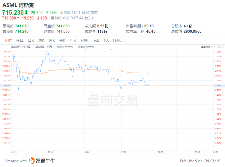Image resolution: width=225 pixels, height=167 pixels.
Task: Show the 月K chart
Action: coord(52,40)
